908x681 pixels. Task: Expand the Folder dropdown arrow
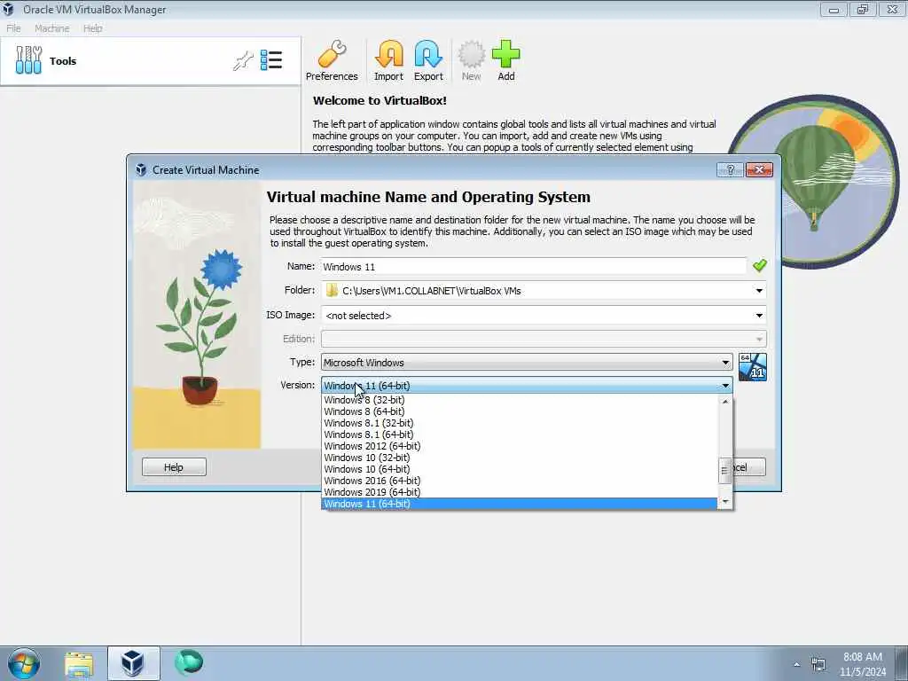759,291
